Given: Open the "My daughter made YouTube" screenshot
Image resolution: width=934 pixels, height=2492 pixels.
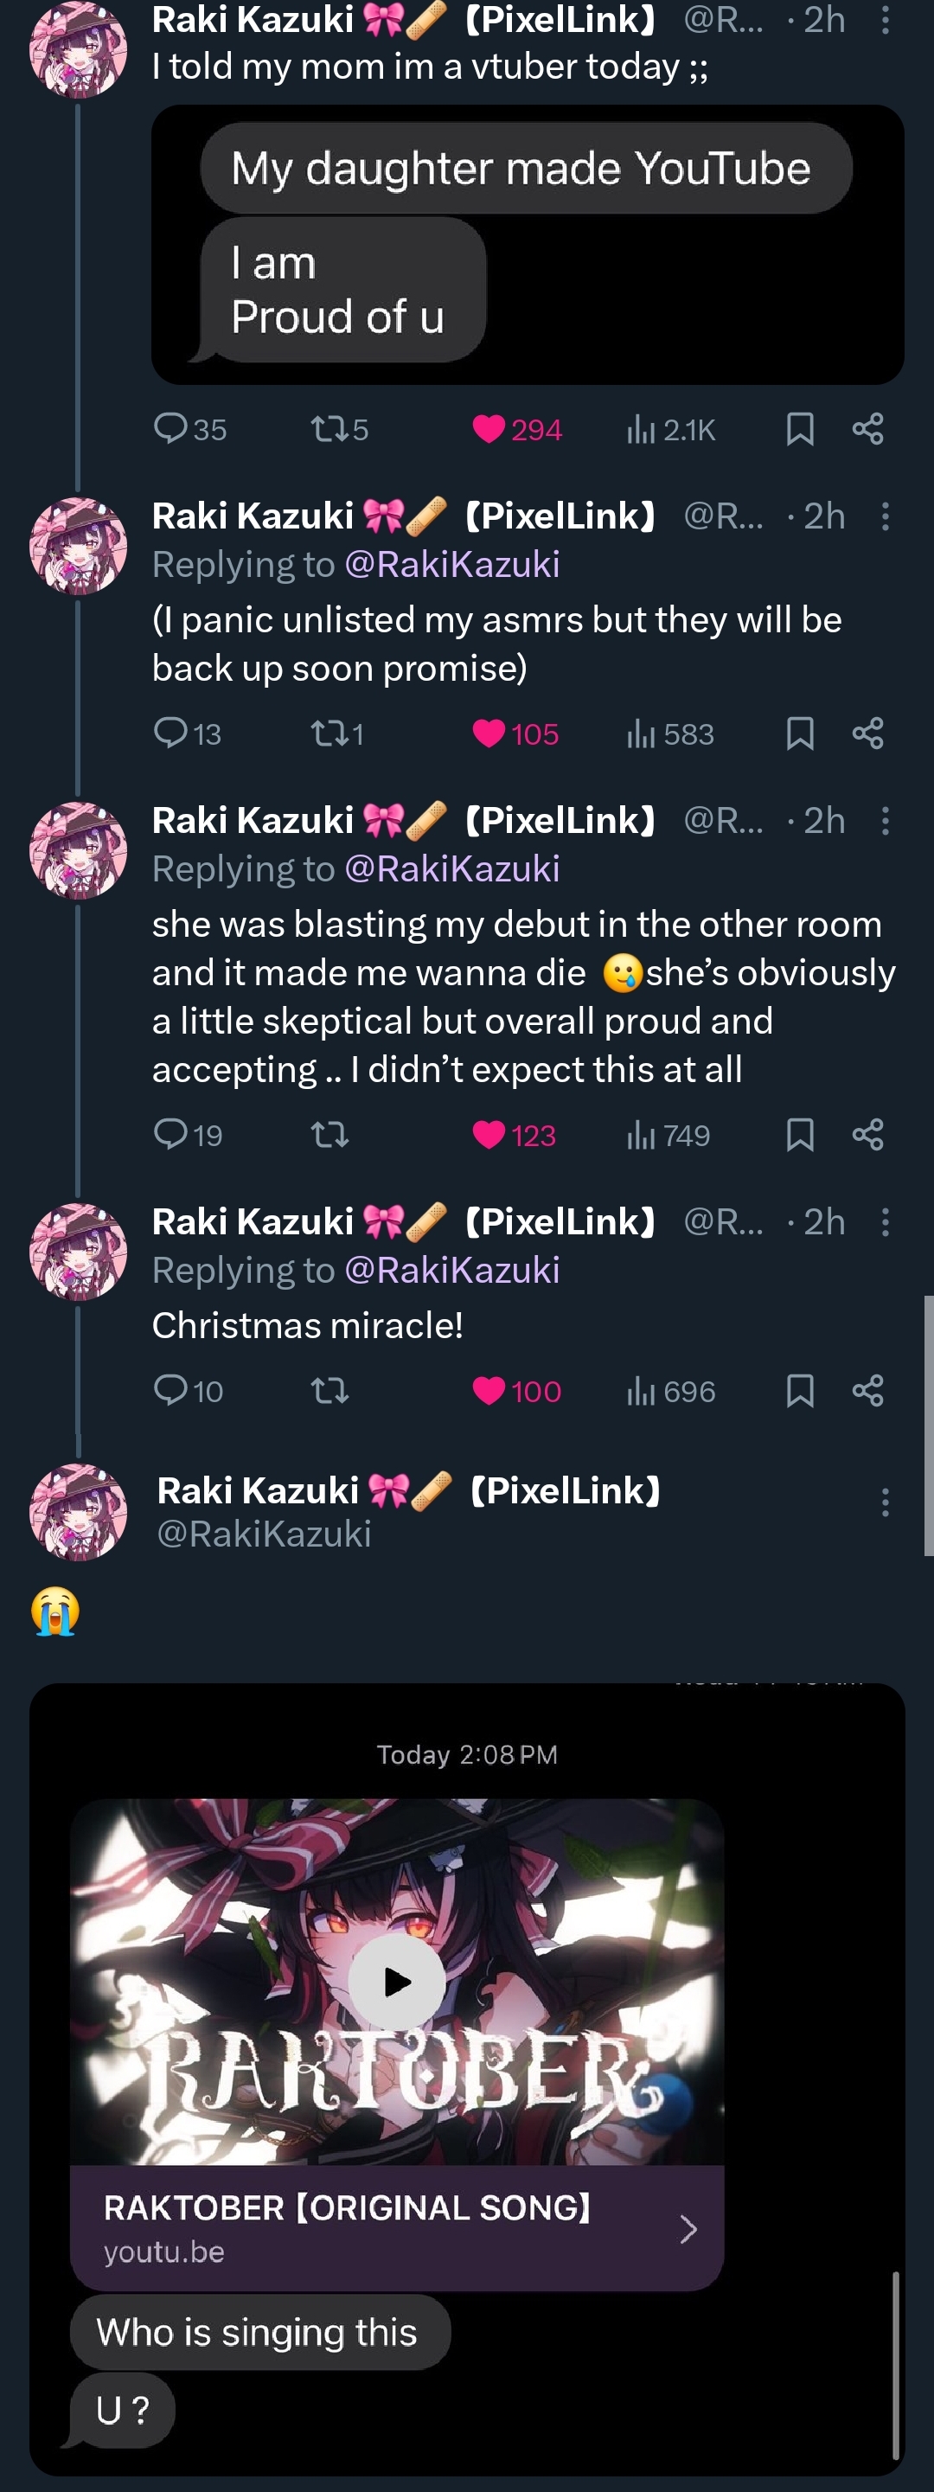Looking at the screenshot, I should (527, 245).
